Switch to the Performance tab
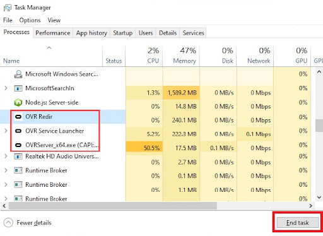The height and width of the screenshot is (236, 323). tap(53, 33)
